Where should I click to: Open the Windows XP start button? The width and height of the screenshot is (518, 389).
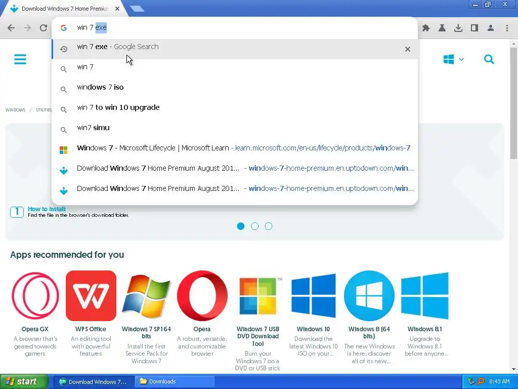tap(24, 382)
